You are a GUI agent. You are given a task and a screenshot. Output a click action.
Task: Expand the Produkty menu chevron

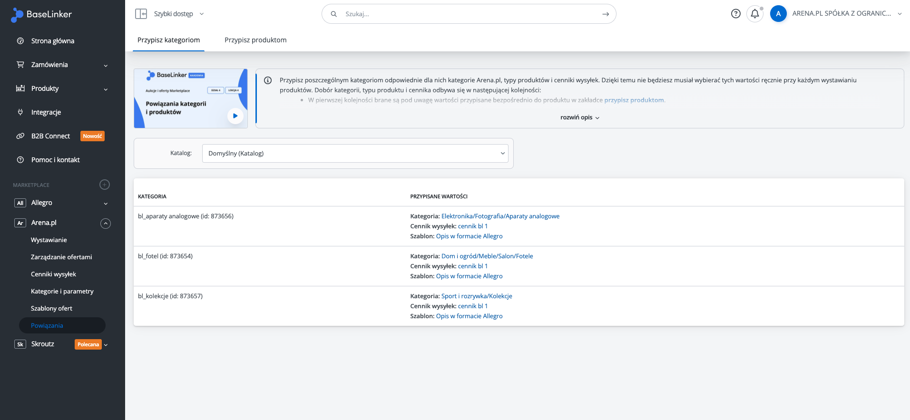pos(106,89)
